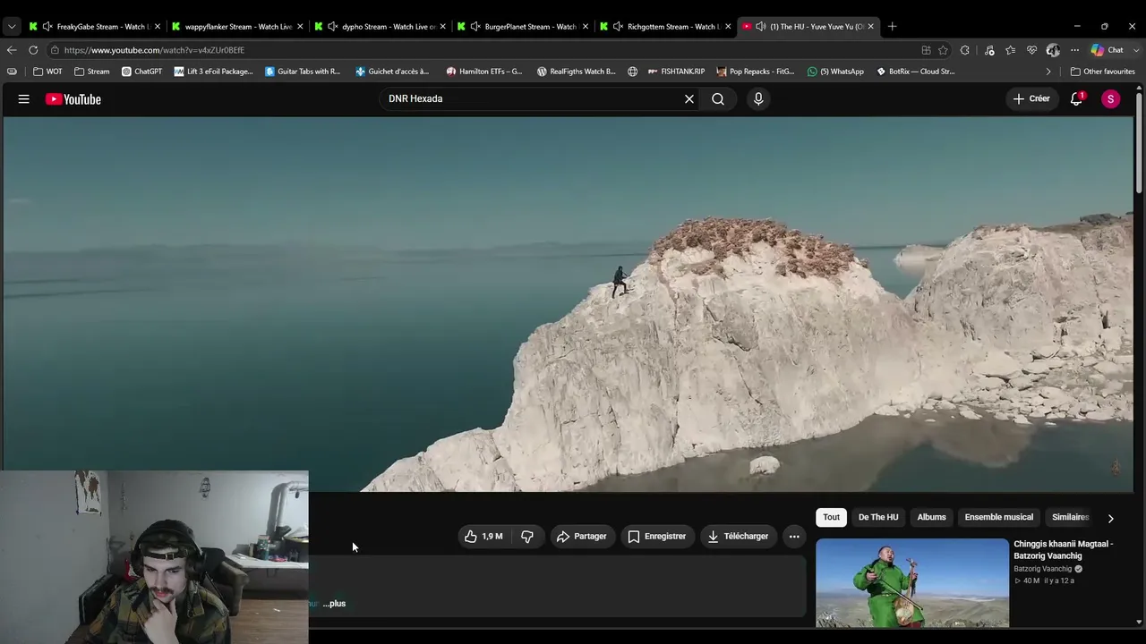The image size is (1146, 644).
Task: Open the BotRix Cloud Stream bookmark
Action: (x=915, y=72)
